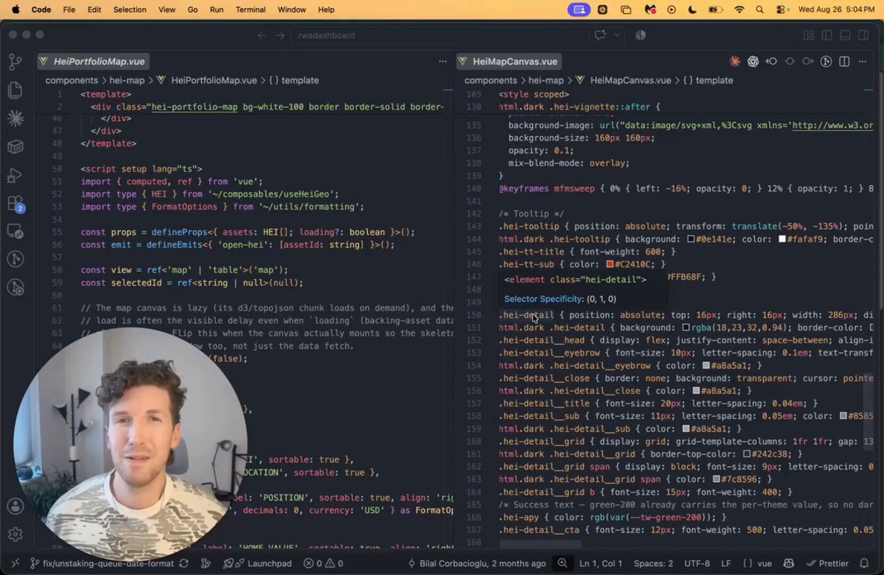Viewport: 884px width, 575px height.
Task: Open the #C2410C color swatch on .hei-tt-sub
Action: pos(610,264)
